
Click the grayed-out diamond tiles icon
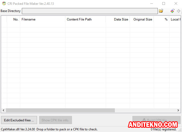179,11
